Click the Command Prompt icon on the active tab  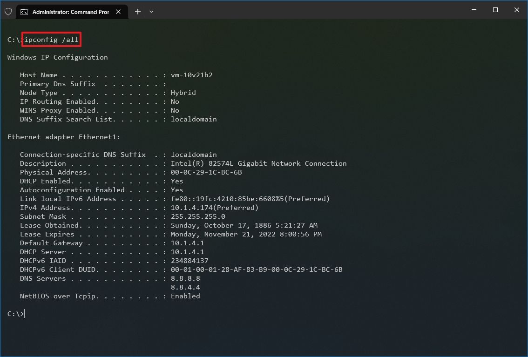[25, 12]
